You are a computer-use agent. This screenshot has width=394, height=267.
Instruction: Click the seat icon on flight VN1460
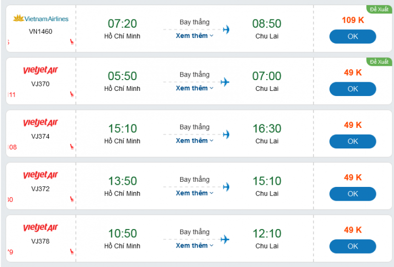pos(71,42)
